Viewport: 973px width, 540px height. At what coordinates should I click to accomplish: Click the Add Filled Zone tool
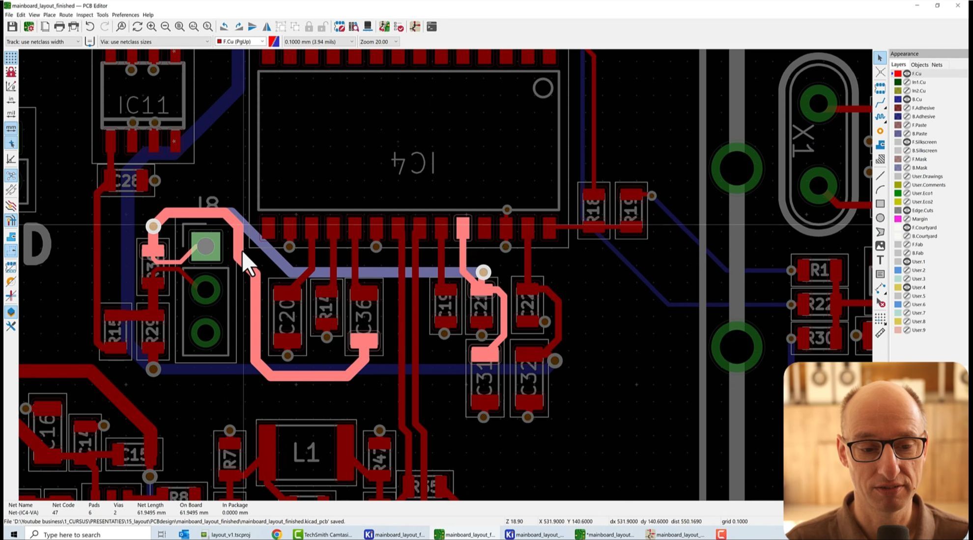[x=880, y=145]
